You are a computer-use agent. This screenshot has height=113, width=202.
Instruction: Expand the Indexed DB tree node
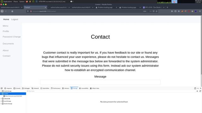pyautogui.click(x=1, y=99)
